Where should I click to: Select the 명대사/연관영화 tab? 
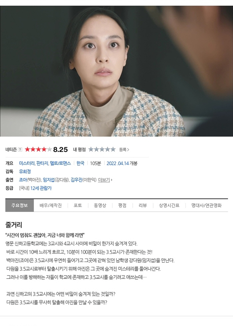click(x=206, y=205)
